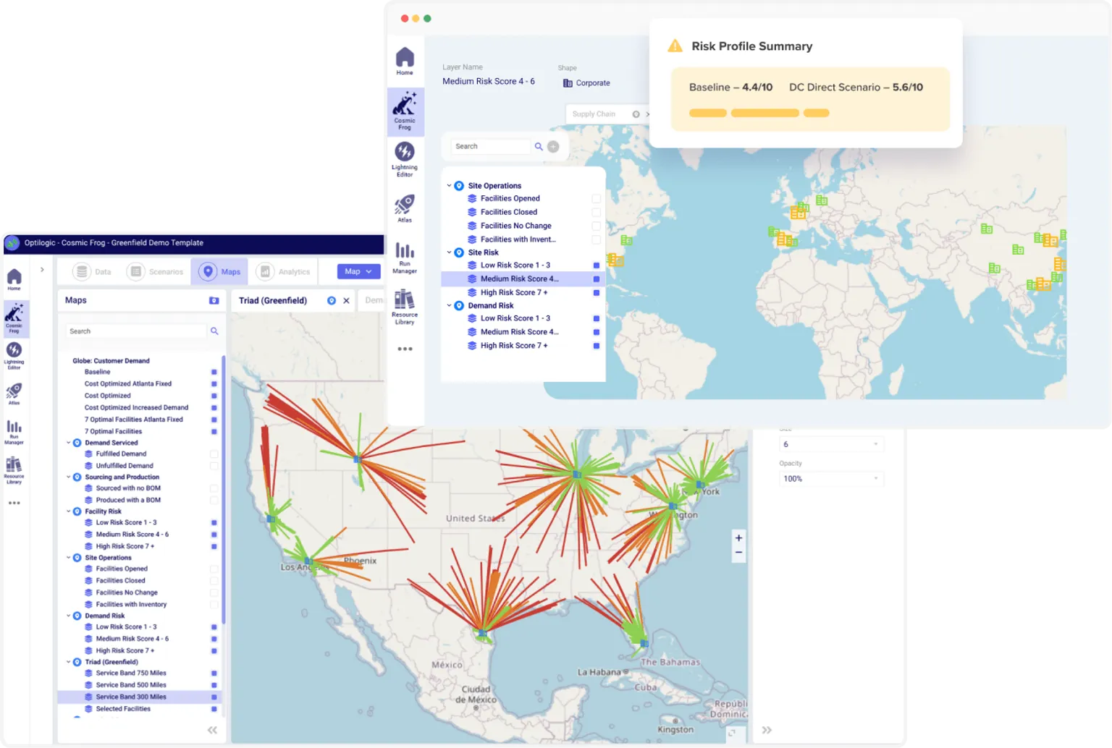Click the double-right chevrons below the Opacity field
1112x748 pixels.
767,730
